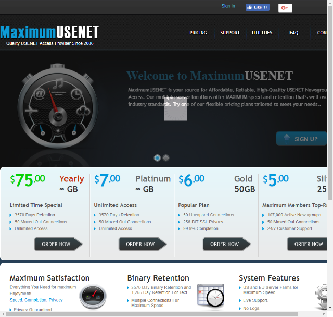The image size is (333, 317).
Task: Click the scroll right arrow
Action: [324, 314]
